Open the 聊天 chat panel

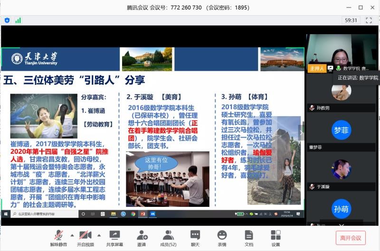pyautogui.click(x=195, y=238)
